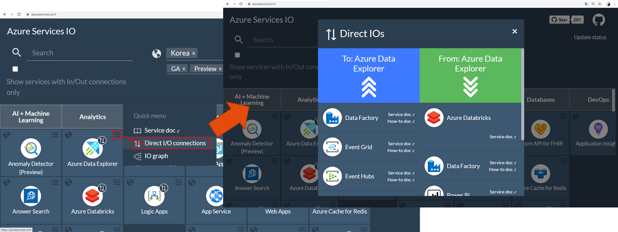Viewport: 618px width, 232px height.
Task: Click the search magnifier in left window
Action: click(17, 52)
